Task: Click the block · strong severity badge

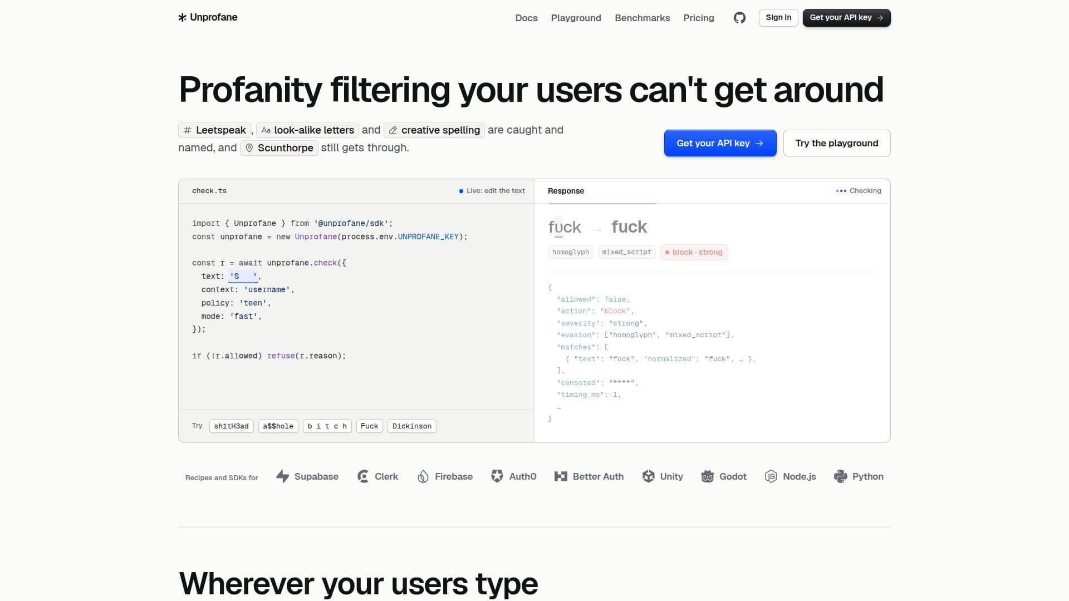Action: tap(694, 252)
